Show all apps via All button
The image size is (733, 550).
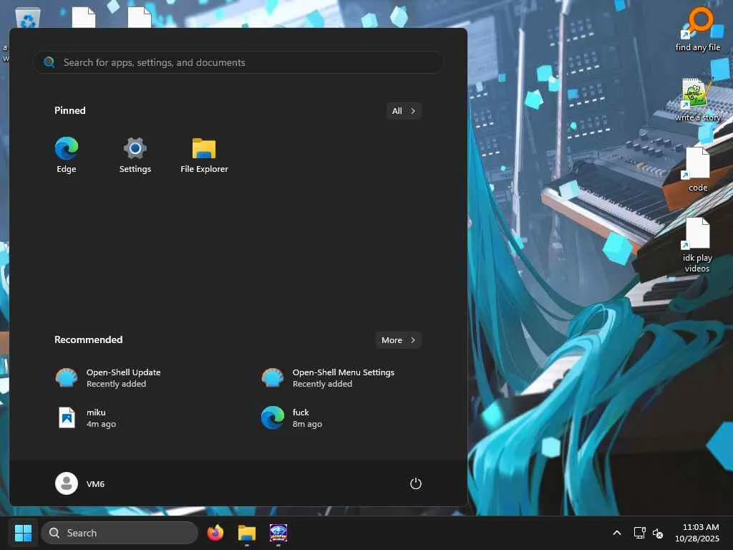tap(404, 111)
